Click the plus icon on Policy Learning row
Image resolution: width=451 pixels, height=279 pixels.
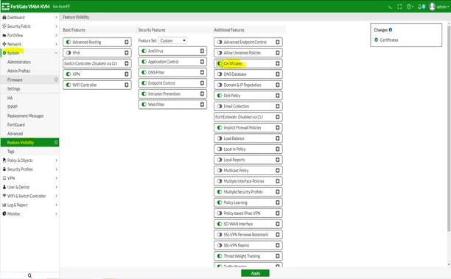click(x=278, y=202)
